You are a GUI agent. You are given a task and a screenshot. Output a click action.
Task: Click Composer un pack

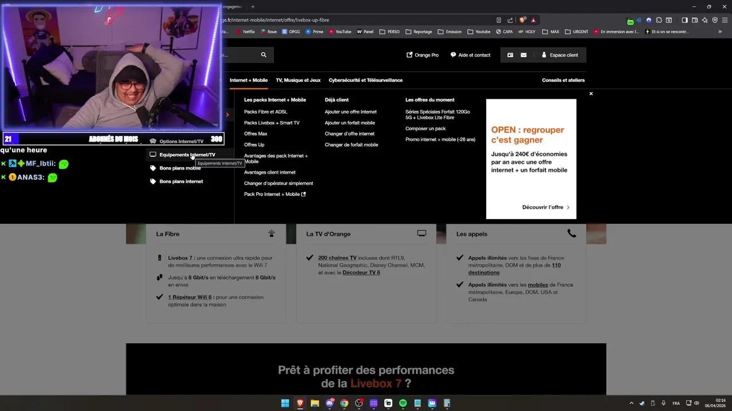pyautogui.click(x=425, y=128)
